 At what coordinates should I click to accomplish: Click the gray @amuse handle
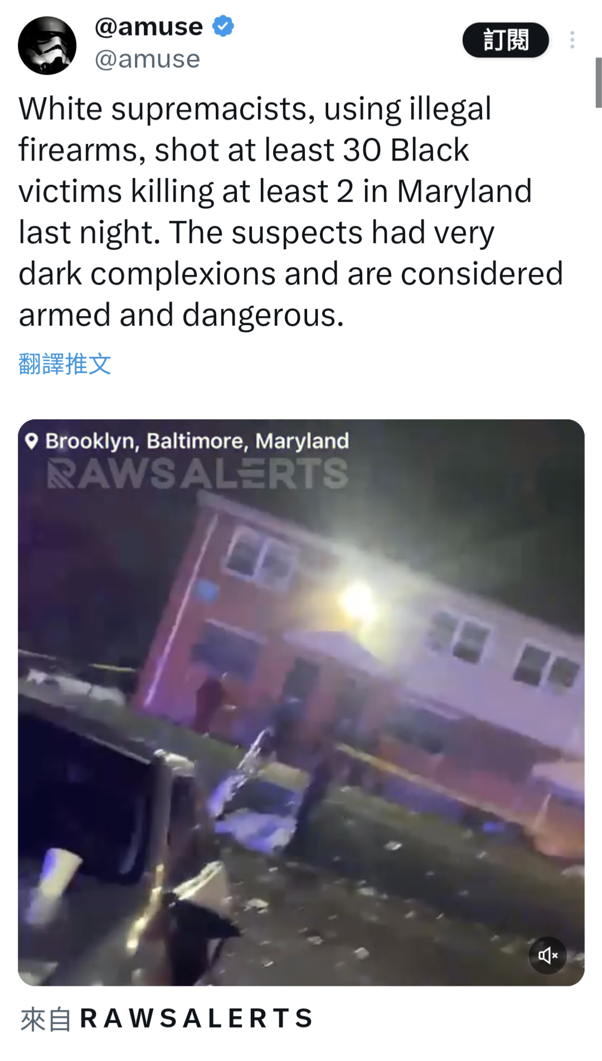tap(147, 59)
